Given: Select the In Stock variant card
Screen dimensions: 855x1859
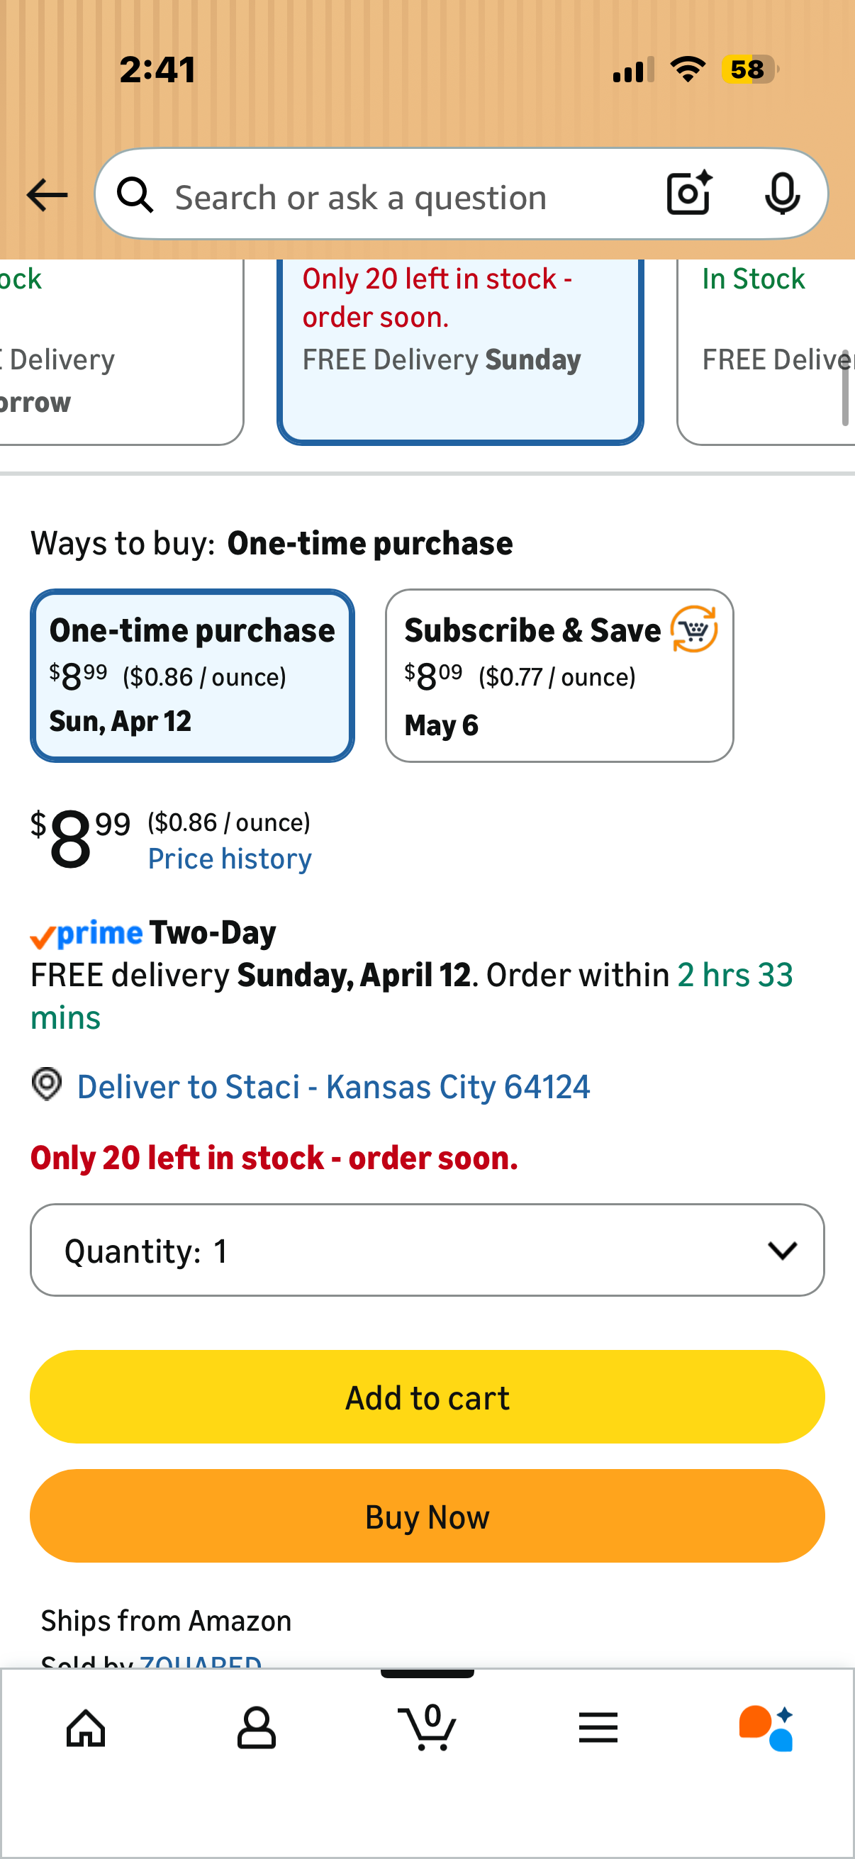Looking at the screenshot, I should pos(766,352).
